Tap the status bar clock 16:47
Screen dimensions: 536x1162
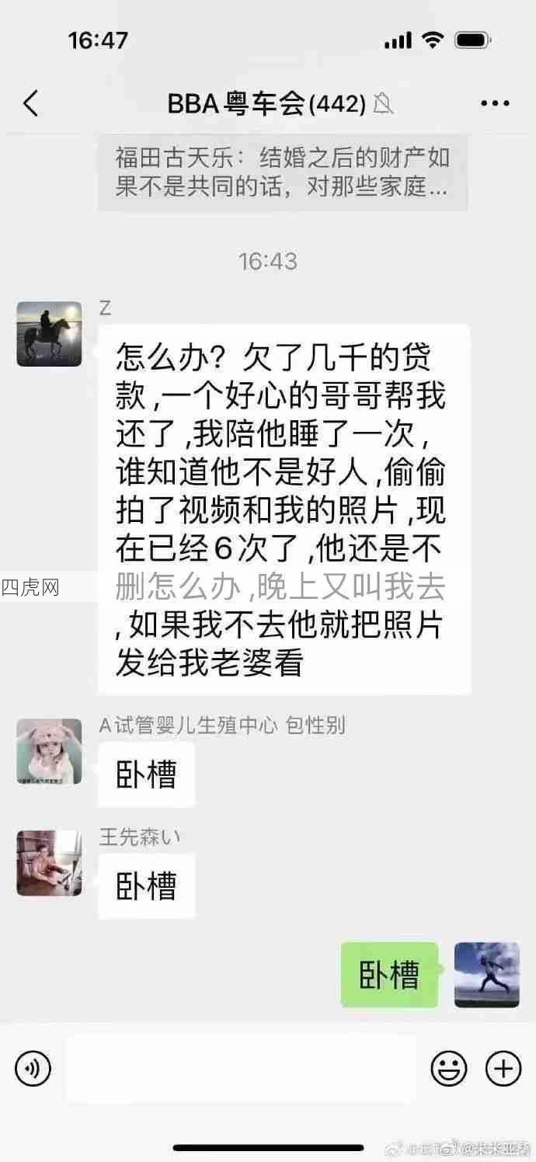point(98,40)
